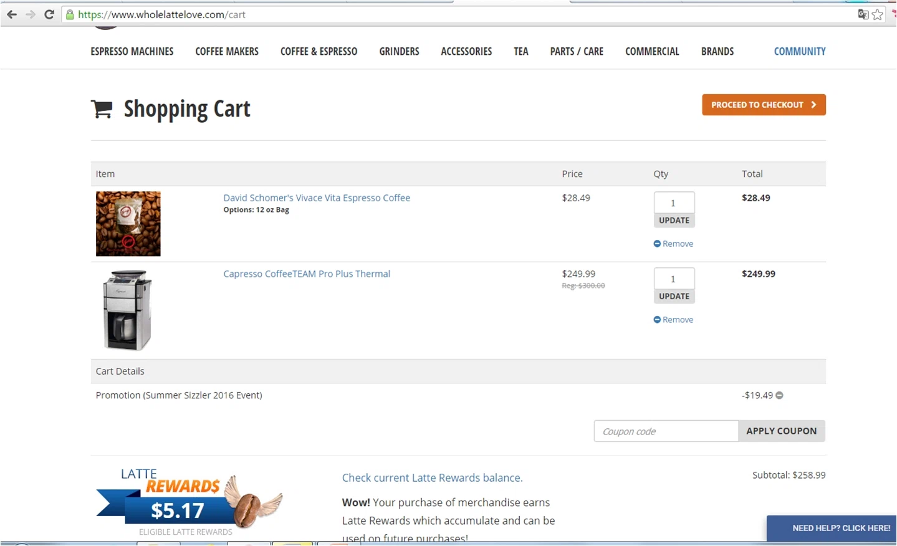Image resolution: width=897 pixels, height=546 pixels.
Task: Click Need Help? Click Here! chat button
Action: 832,528
